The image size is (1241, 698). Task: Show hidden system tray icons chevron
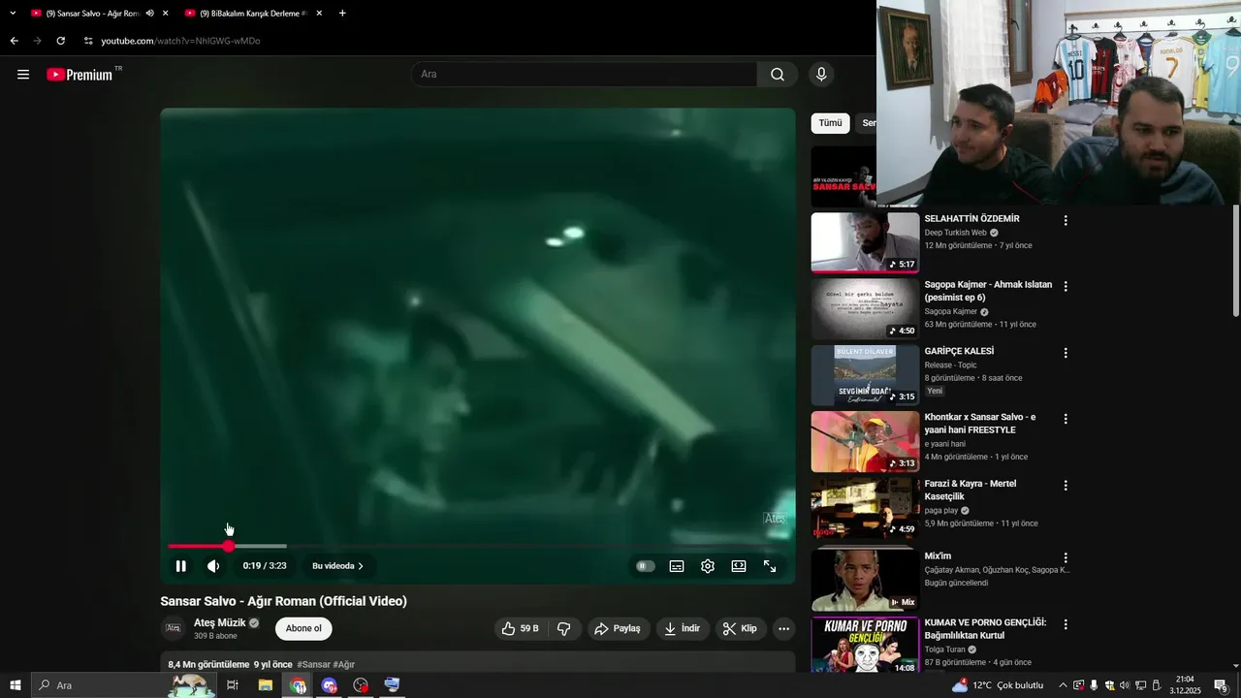click(1063, 685)
